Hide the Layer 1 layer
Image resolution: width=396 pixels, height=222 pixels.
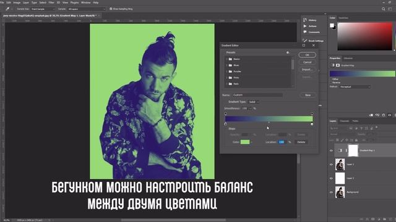(x=331, y=165)
